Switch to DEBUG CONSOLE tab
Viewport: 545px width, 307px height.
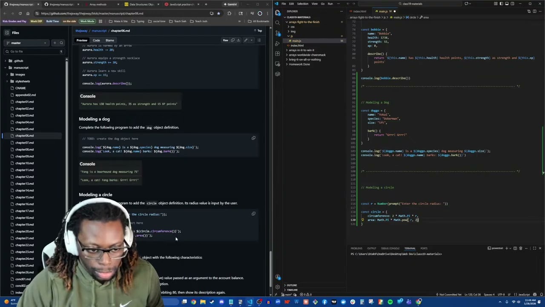click(390, 248)
